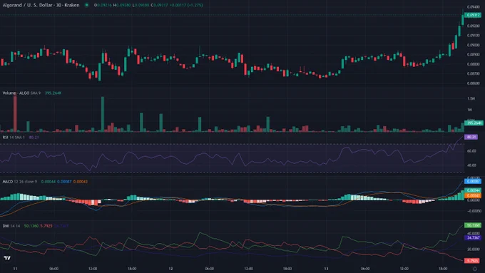Screen dimensions: 485x273
Task: Click the current price label 0.09317
Action: 474,15
